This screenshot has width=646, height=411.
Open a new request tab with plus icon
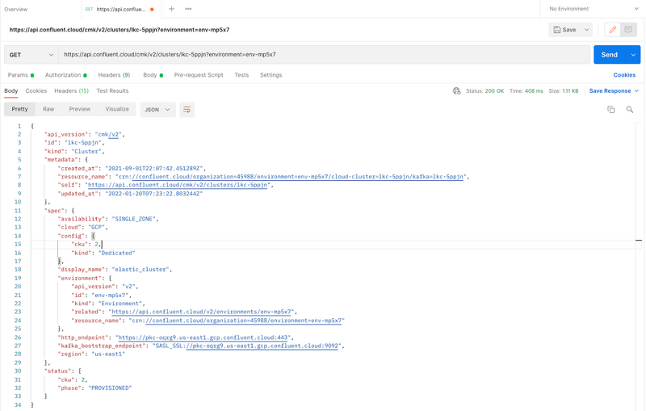(x=171, y=9)
